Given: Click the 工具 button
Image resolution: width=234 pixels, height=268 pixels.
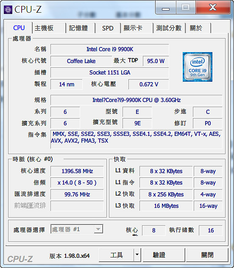Looking at the screenshot, I should click(x=117, y=255).
